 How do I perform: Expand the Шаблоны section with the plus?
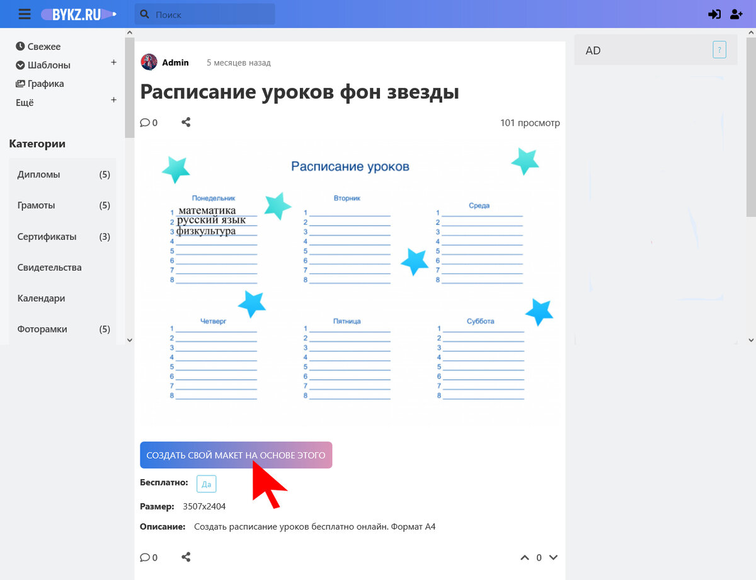coord(113,62)
